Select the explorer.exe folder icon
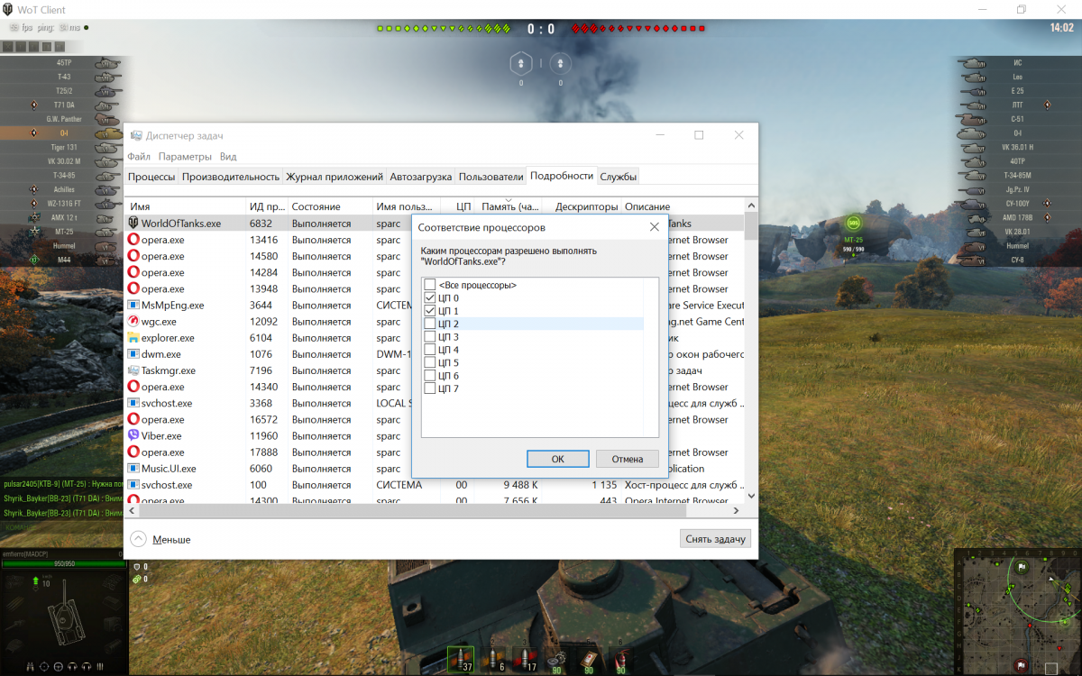The height and width of the screenshot is (676, 1082). tap(133, 338)
